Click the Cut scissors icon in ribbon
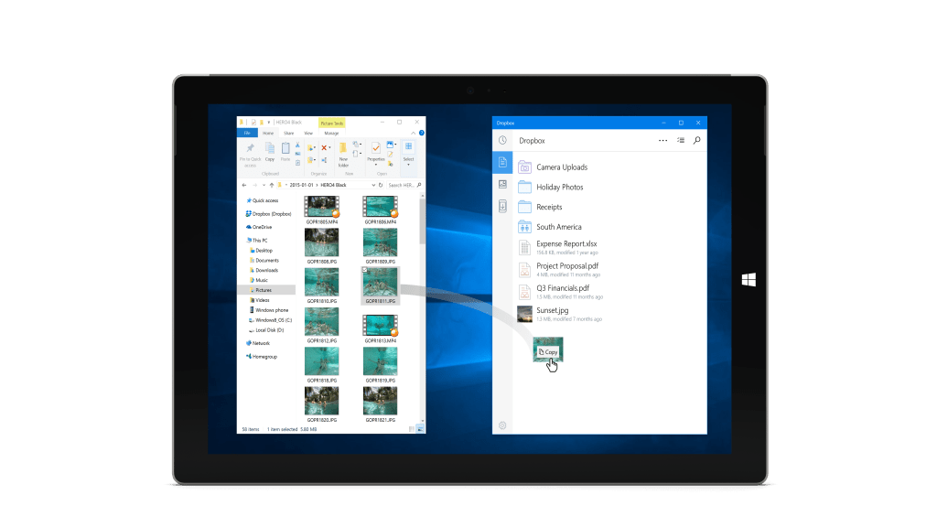937x527 pixels. click(x=297, y=145)
